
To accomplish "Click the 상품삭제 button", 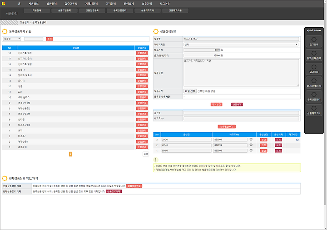I will (237, 105).
